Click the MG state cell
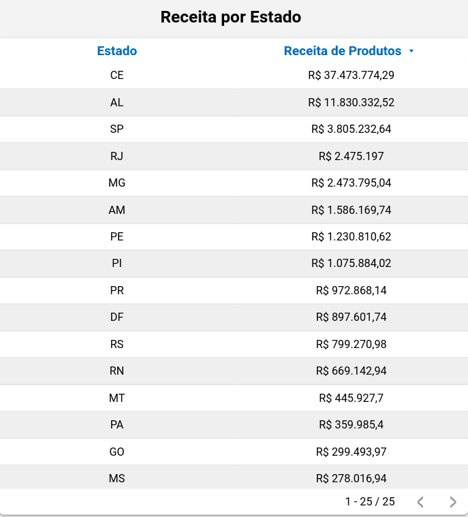The width and height of the screenshot is (468, 517). coord(116,183)
